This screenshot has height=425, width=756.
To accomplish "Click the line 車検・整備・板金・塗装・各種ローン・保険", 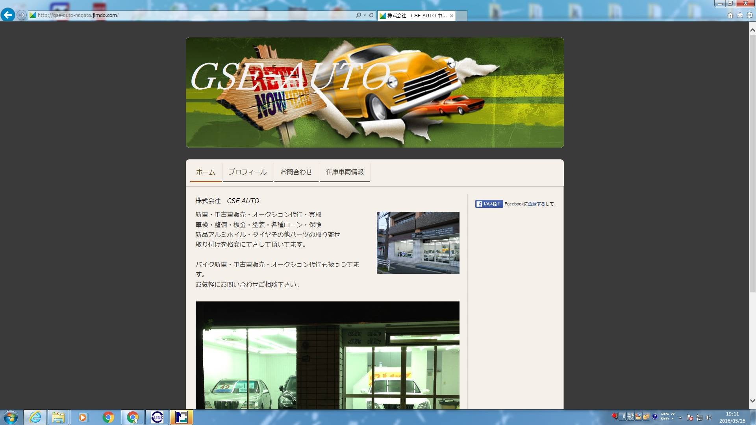I will click(x=258, y=225).
